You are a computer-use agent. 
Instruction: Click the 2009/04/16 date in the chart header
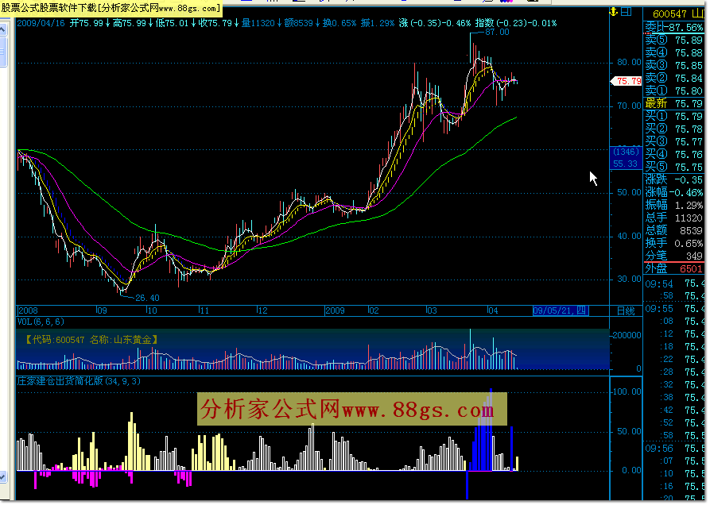click(41, 23)
